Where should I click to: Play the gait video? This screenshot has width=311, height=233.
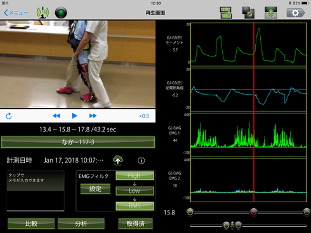[74, 116]
